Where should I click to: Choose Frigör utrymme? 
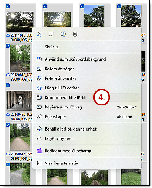pos(87,139)
